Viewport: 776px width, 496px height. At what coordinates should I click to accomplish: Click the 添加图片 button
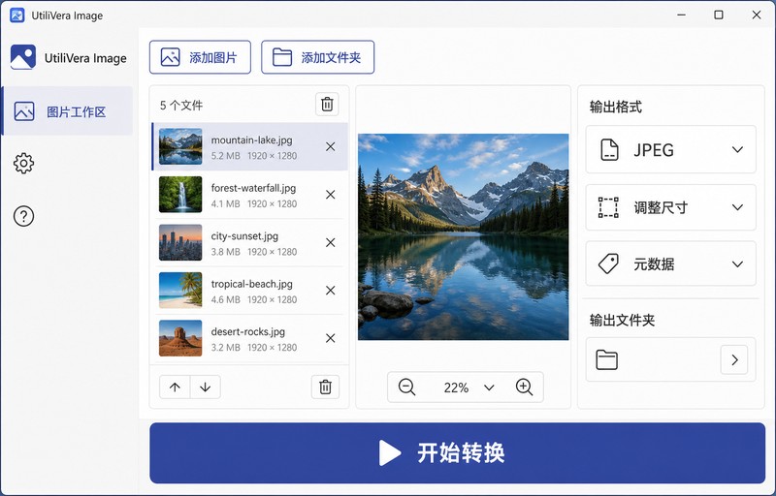point(200,57)
